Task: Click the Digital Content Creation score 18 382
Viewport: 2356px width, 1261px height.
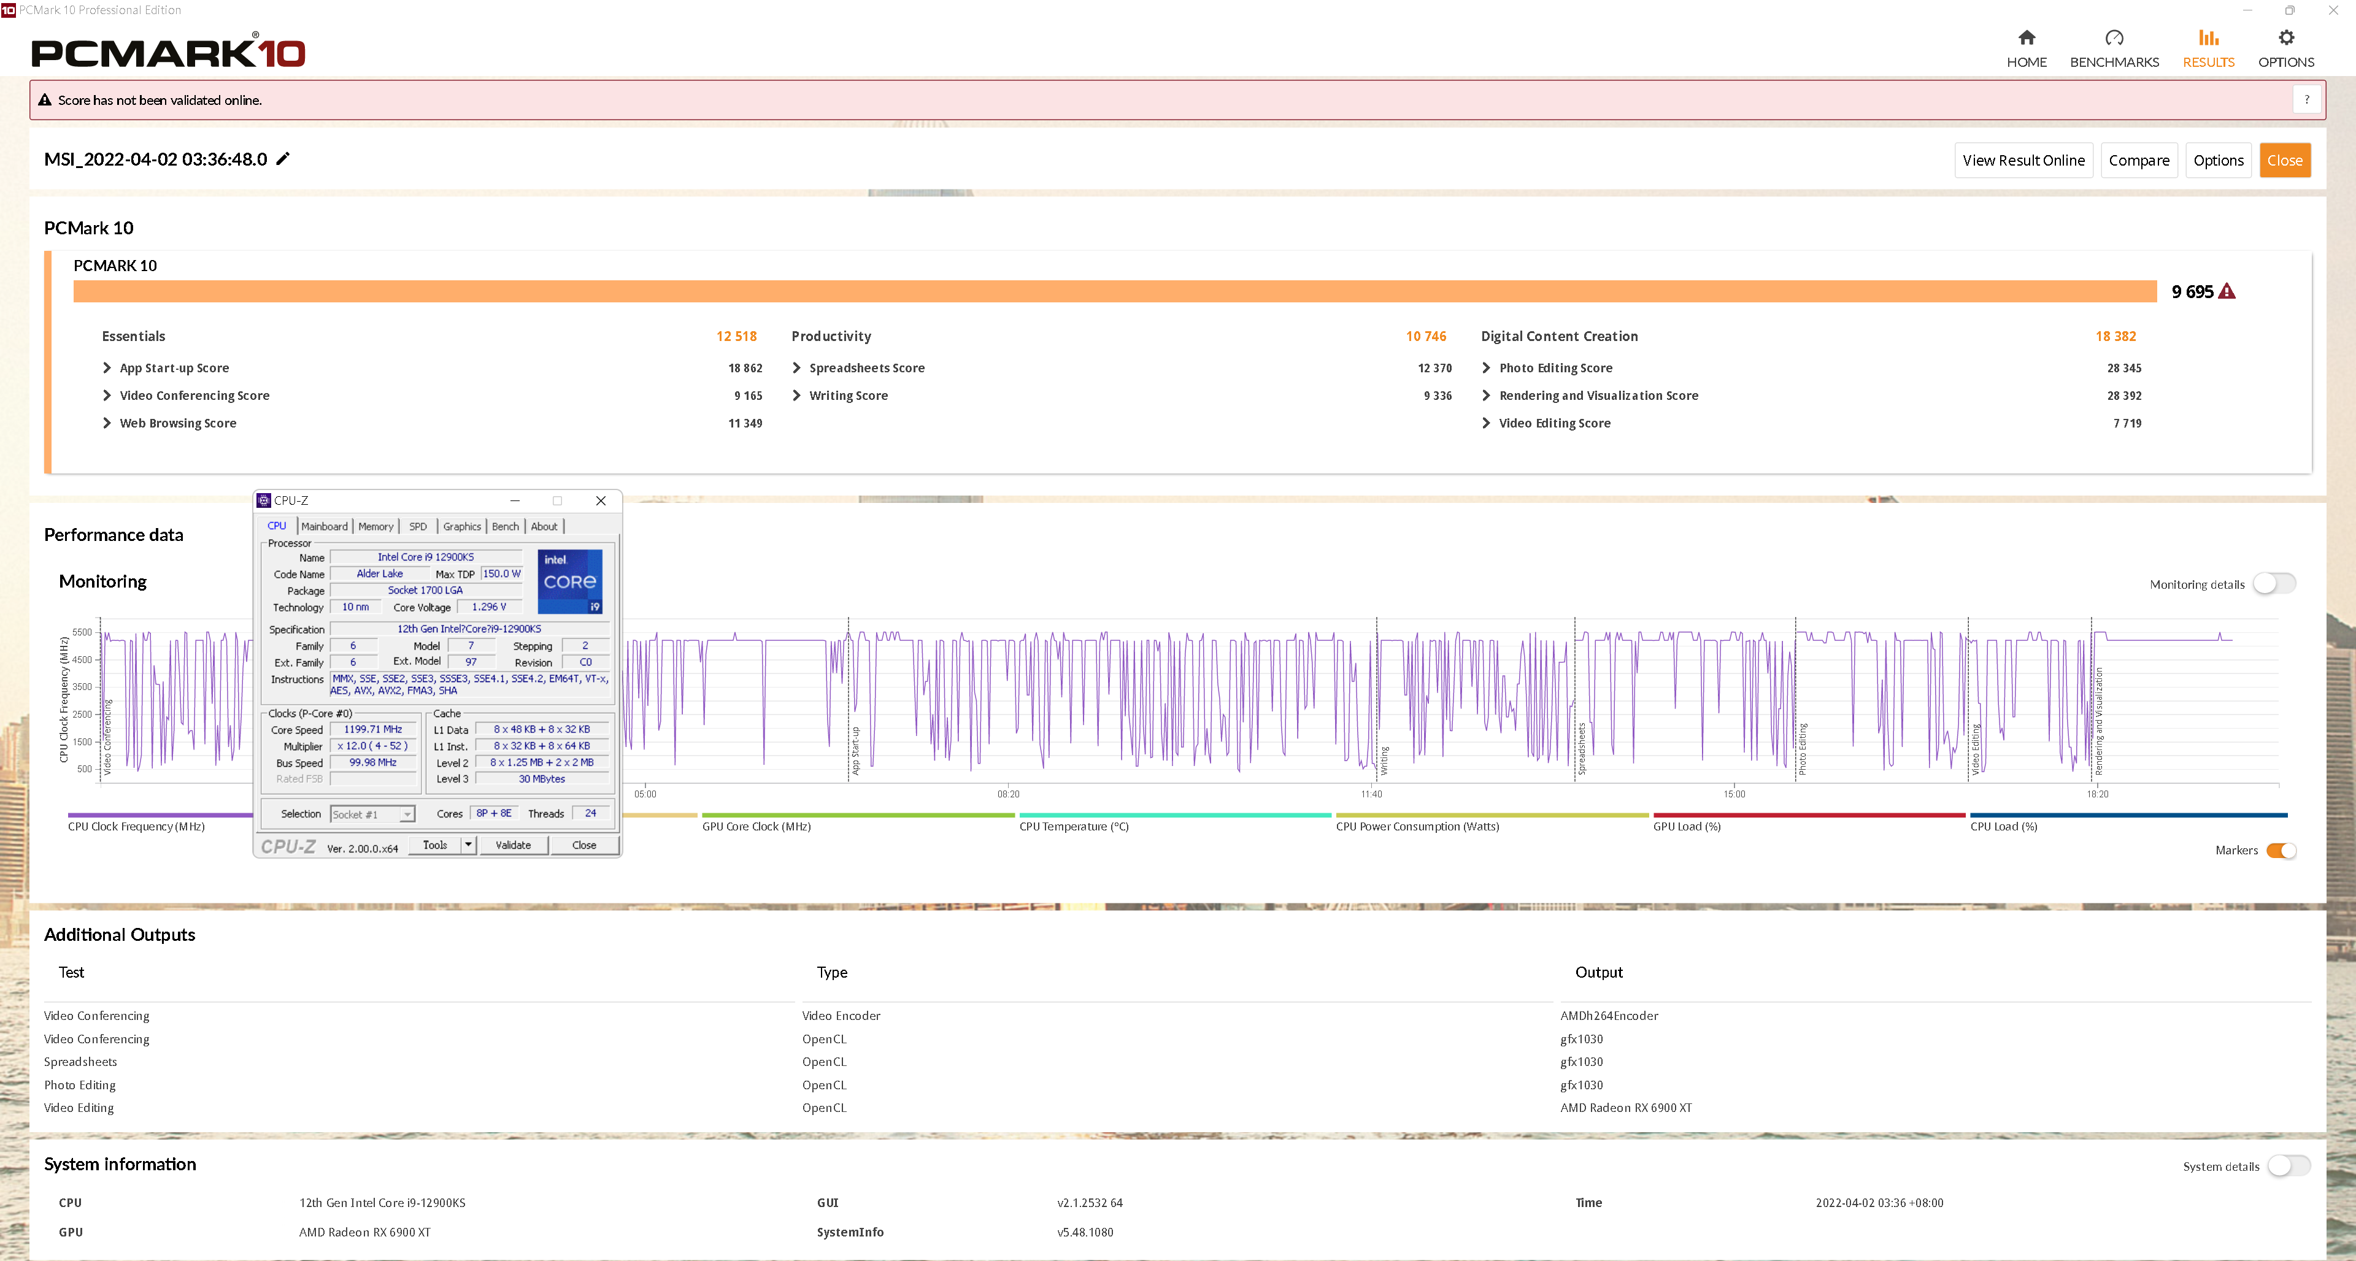Action: 2115,335
